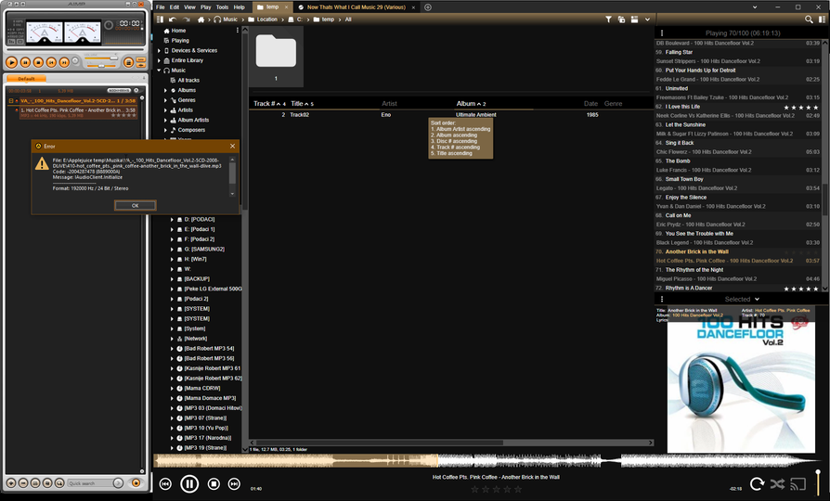Viewport: 830px width, 501px height.
Task: Pause playback in the bottom player bar
Action: pos(189,483)
